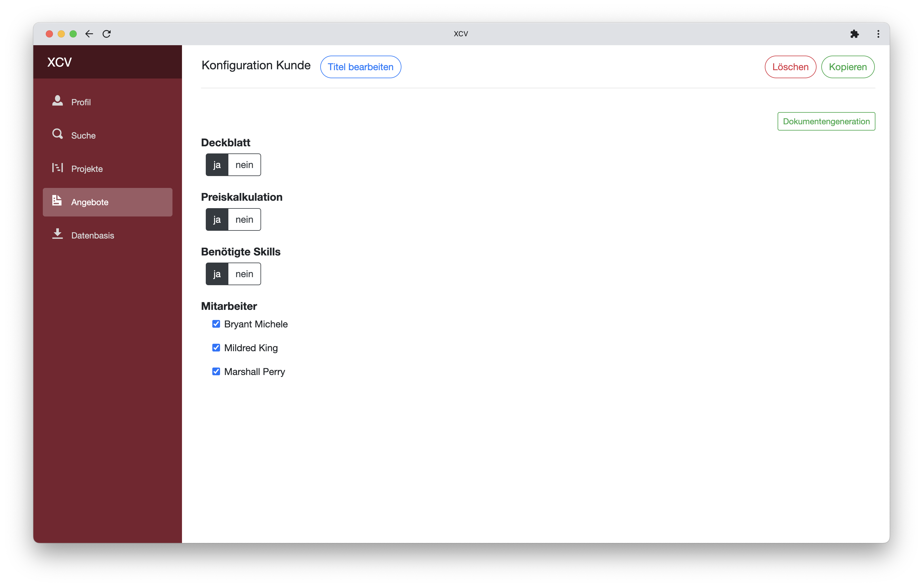Click the Marshall Perry label

point(255,371)
